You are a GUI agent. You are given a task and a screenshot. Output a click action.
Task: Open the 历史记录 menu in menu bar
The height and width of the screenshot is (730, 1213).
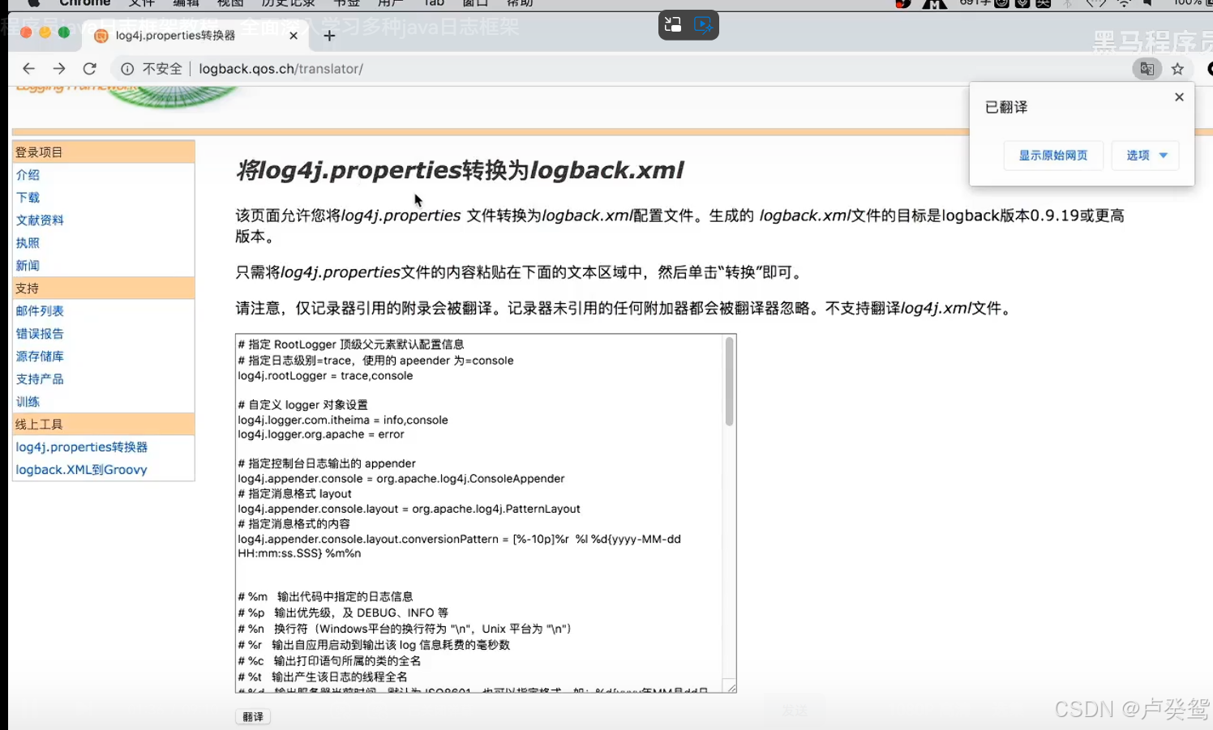[288, 3]
